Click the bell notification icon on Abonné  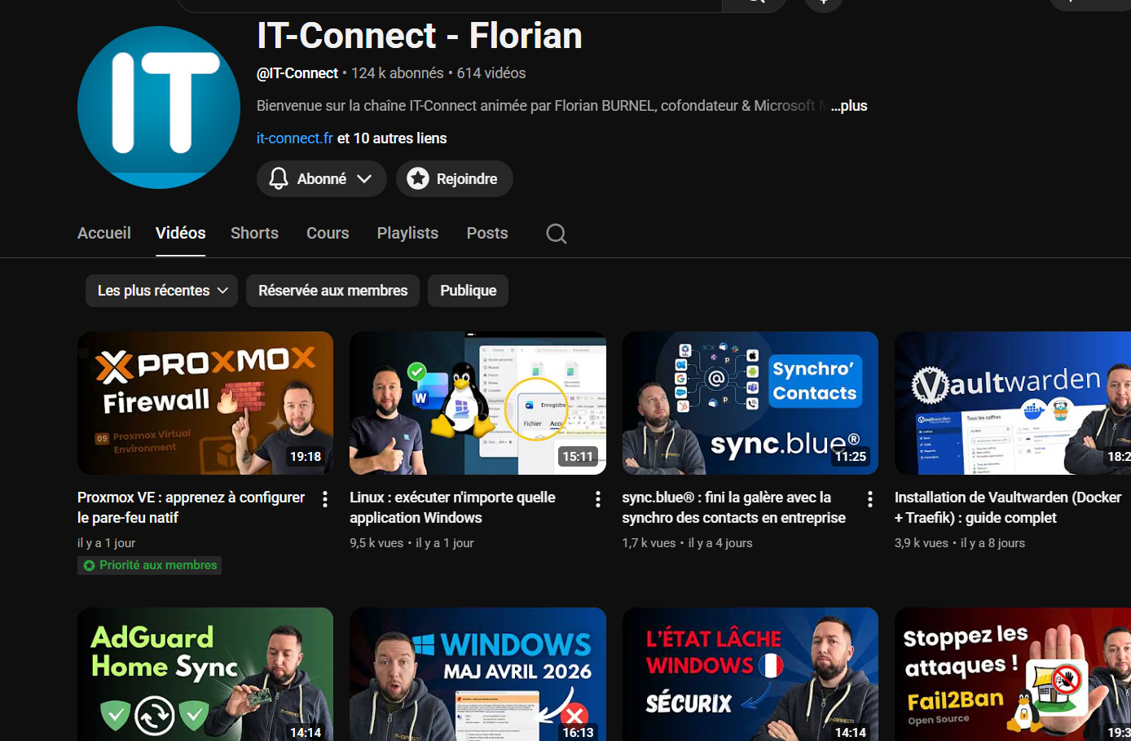[279, 179]
